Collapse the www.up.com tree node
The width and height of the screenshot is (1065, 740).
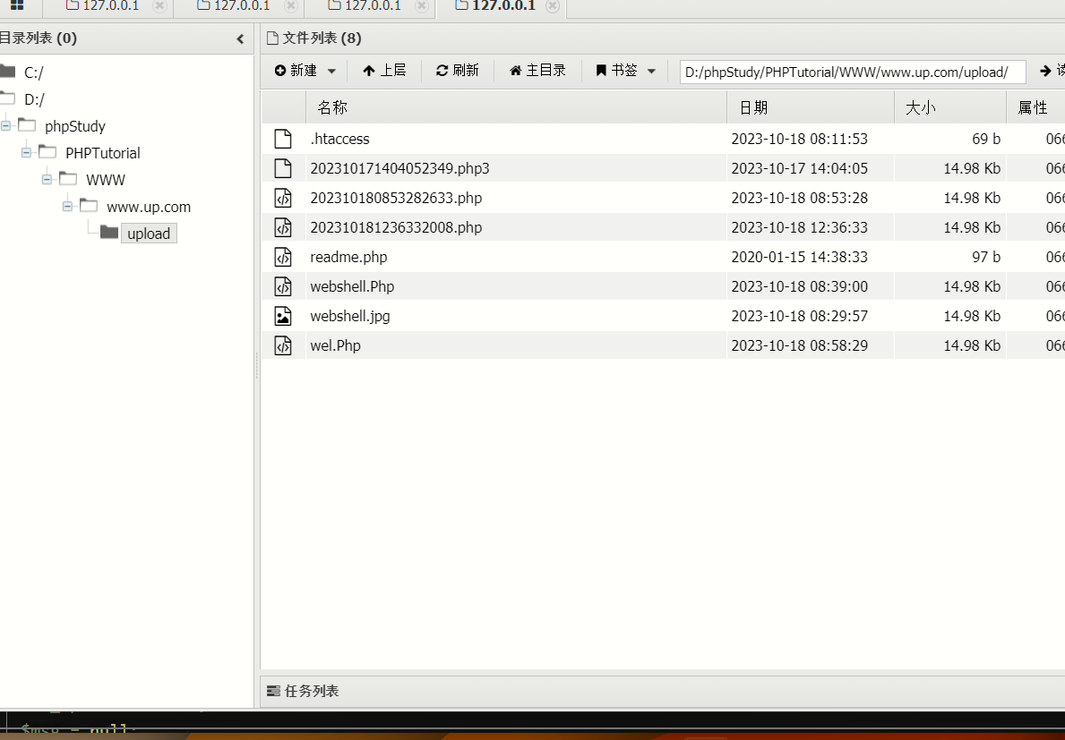[67, 207]
